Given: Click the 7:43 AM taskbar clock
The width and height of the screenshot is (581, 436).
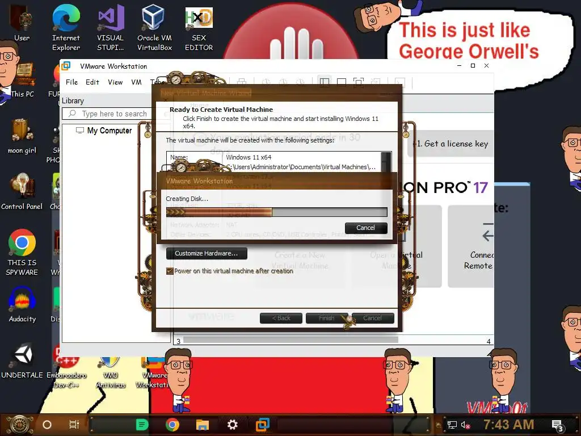Looking at the screenshot, I should 508,425.
